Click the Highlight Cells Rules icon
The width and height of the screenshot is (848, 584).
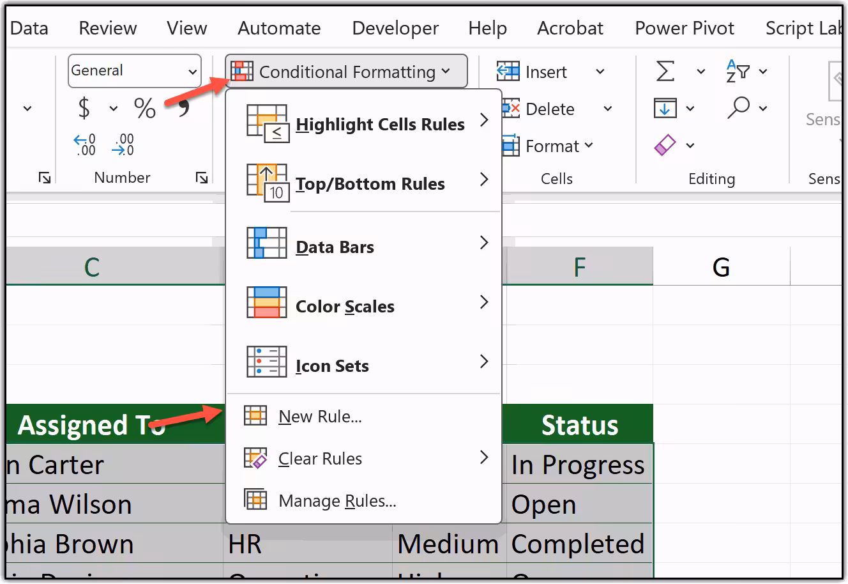pos(268,123)
